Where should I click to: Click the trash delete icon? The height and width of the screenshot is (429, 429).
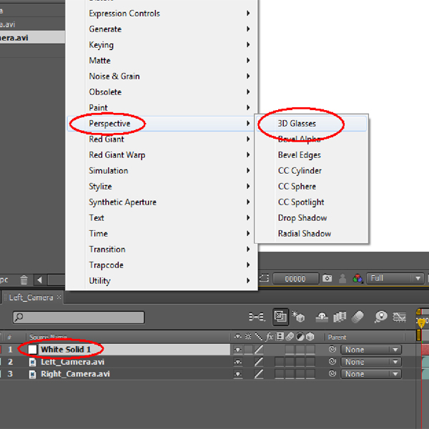pos(24,280)
